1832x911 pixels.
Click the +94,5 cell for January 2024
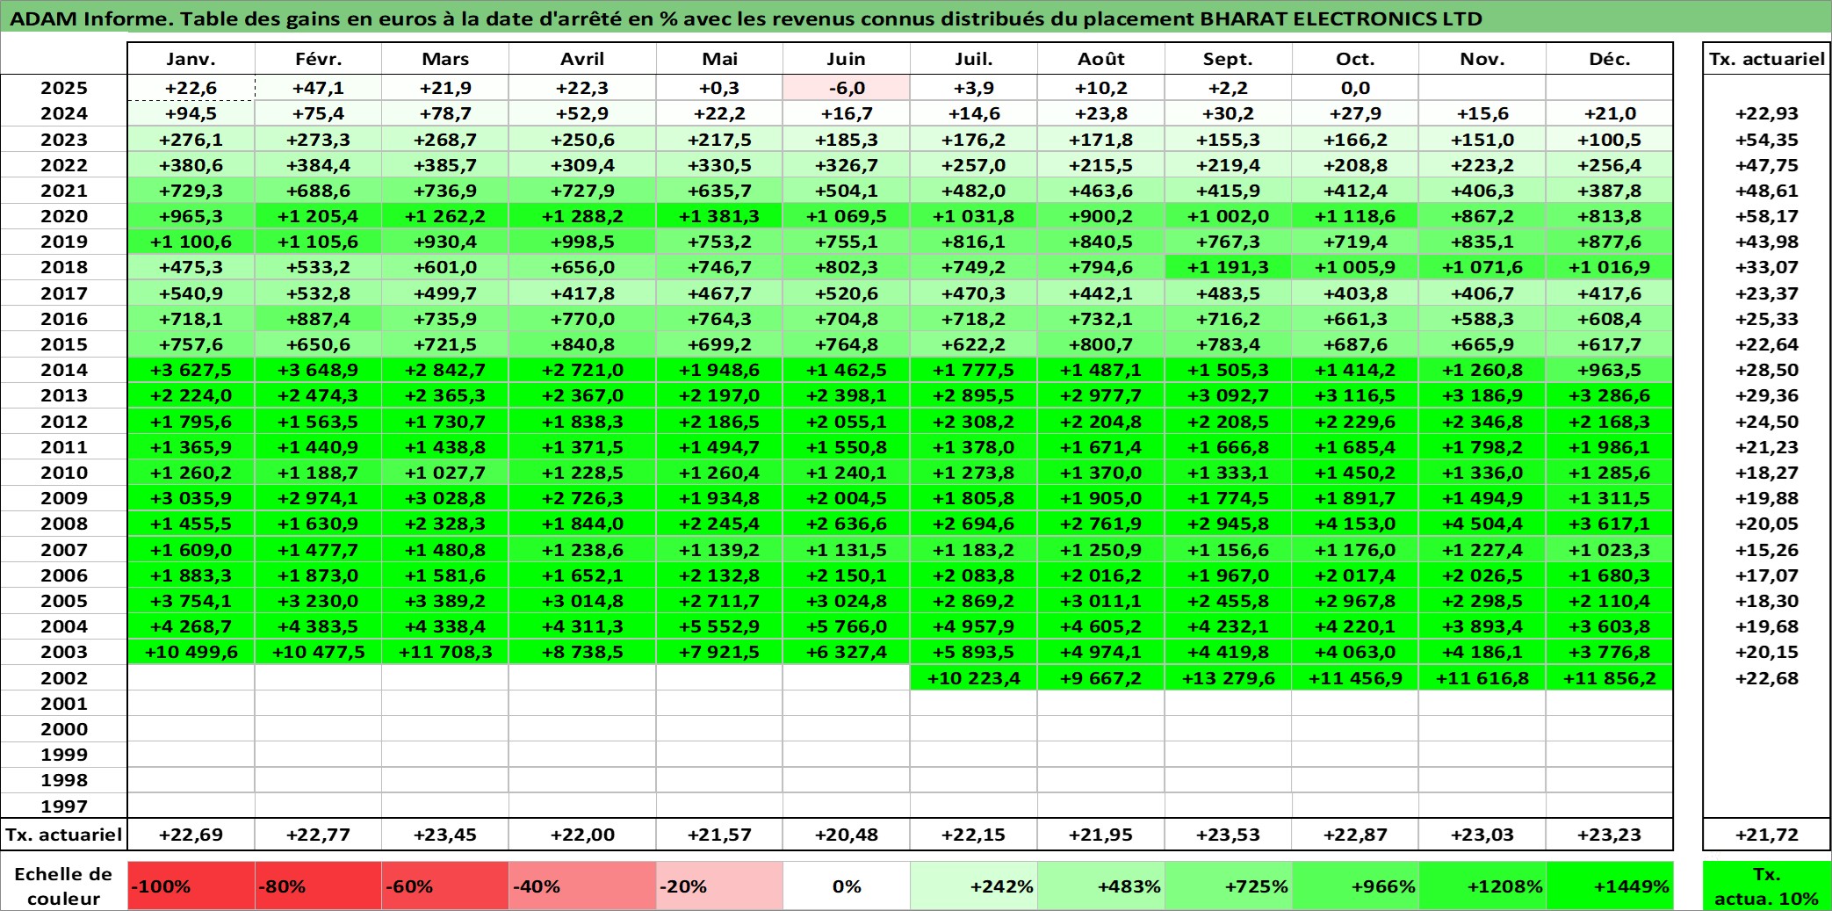[x=191, y=113]
